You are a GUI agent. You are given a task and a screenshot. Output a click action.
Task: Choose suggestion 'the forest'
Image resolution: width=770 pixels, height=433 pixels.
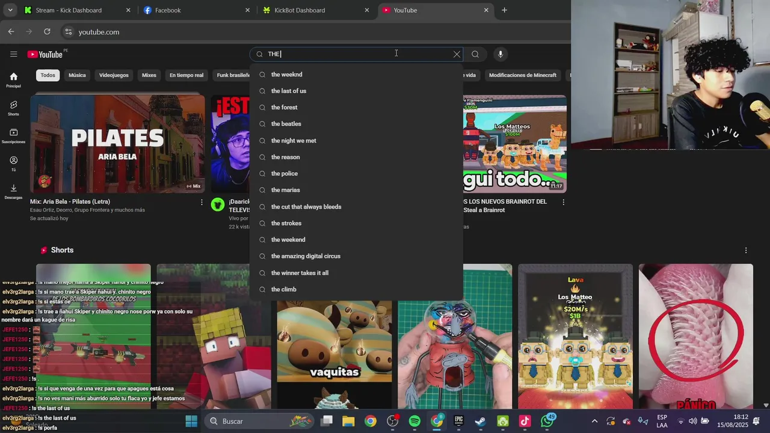click(x=356, y=108)
